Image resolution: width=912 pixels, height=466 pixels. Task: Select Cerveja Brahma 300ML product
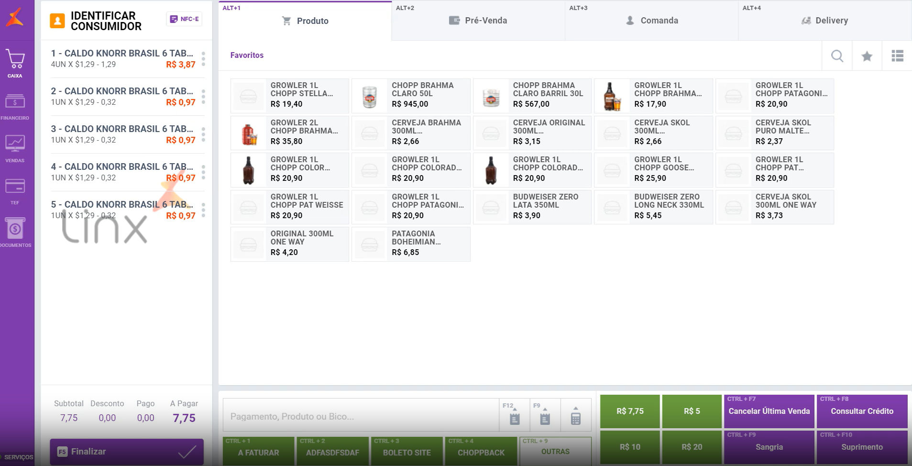point(411,133)
